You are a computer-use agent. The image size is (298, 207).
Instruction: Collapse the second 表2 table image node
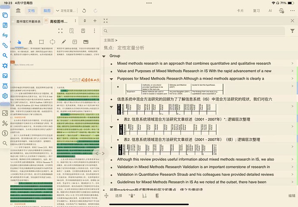111,127
